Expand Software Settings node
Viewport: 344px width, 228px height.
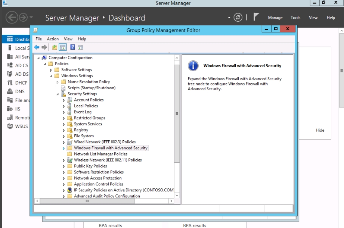coord(51,70)
